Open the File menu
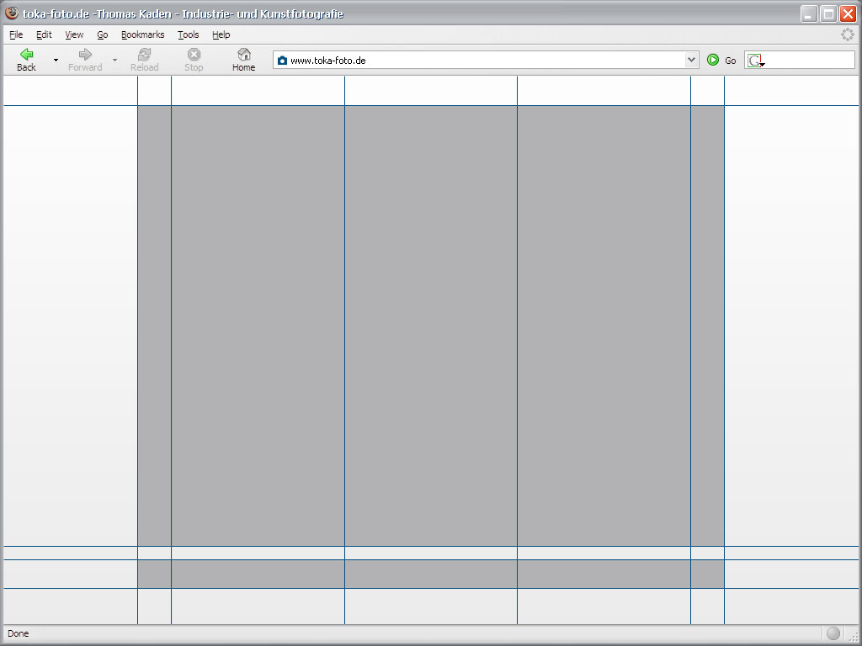 click(x=16, y=34)
